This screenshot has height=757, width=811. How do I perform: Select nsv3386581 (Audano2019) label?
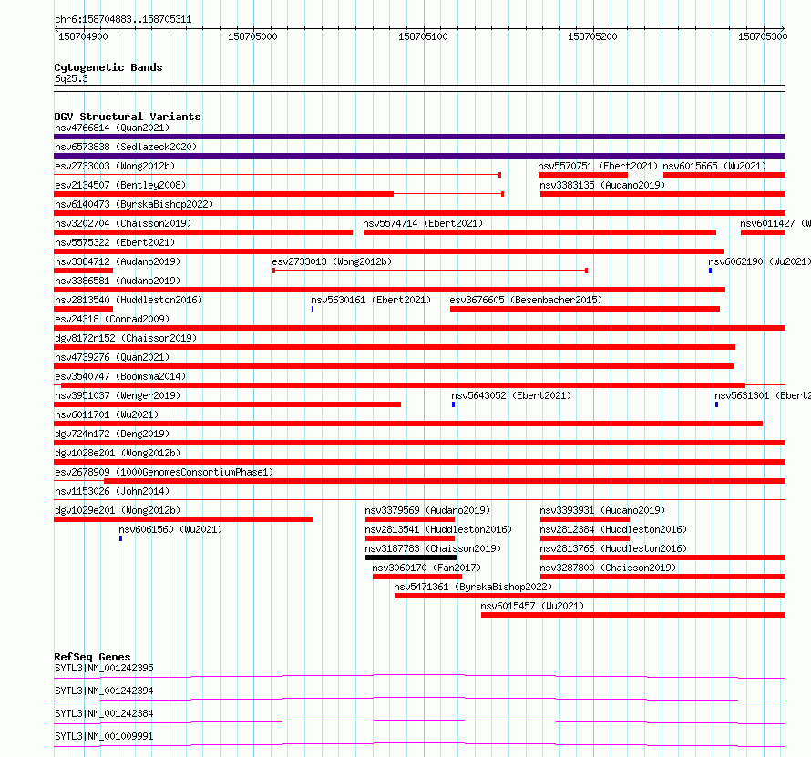(x=118, y=281)
